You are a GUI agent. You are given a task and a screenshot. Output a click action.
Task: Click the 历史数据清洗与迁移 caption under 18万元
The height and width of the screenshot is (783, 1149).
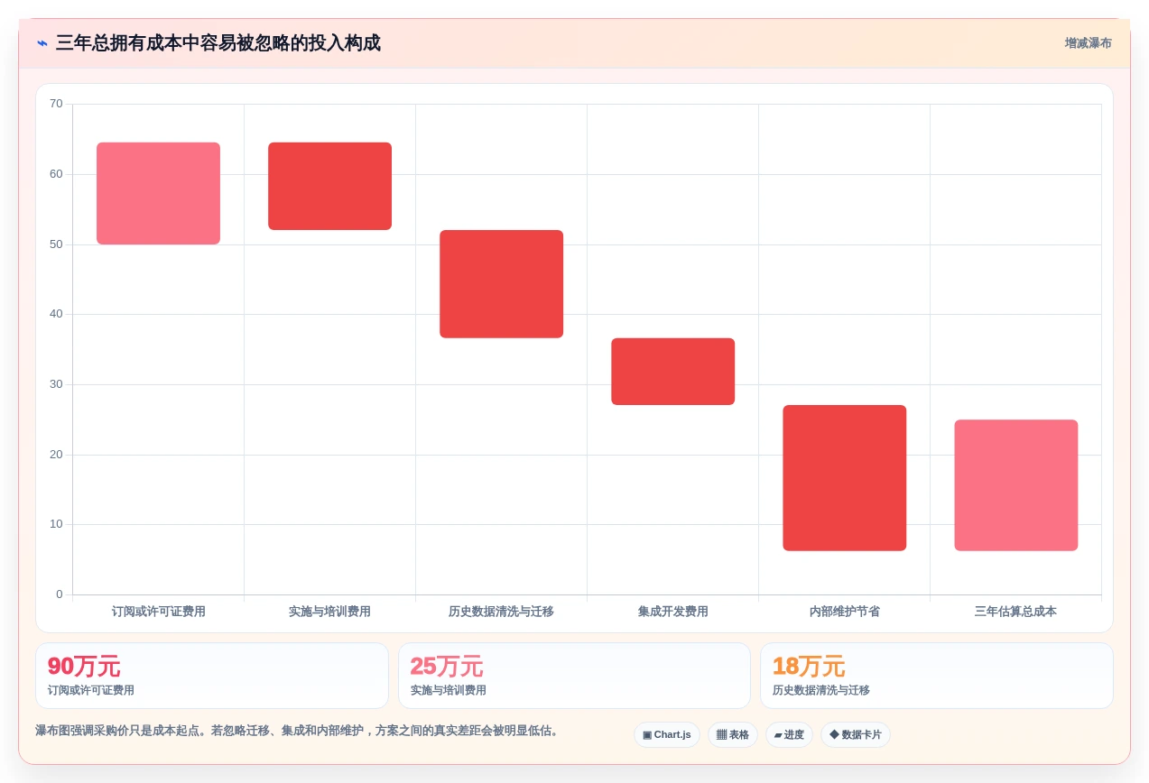pos(821,690)
